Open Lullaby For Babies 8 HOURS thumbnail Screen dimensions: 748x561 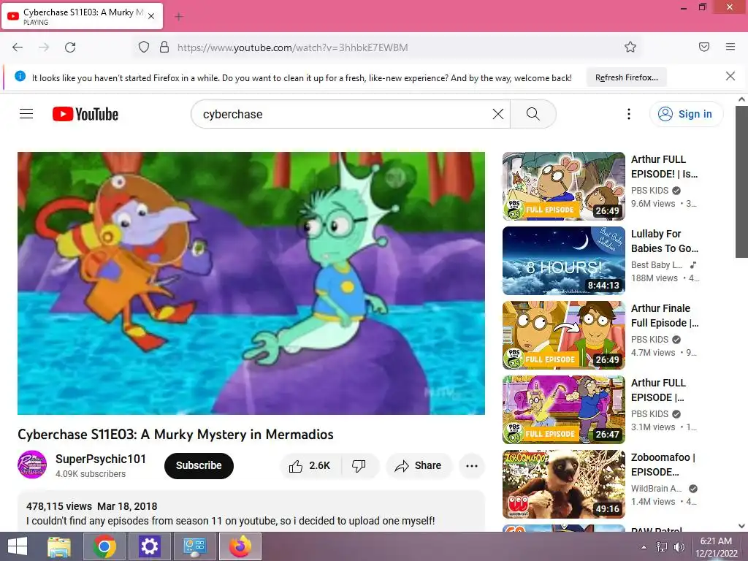(563, 261)
